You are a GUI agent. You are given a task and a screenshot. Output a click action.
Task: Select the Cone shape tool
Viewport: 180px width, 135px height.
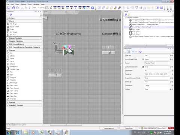click(12, 58)
